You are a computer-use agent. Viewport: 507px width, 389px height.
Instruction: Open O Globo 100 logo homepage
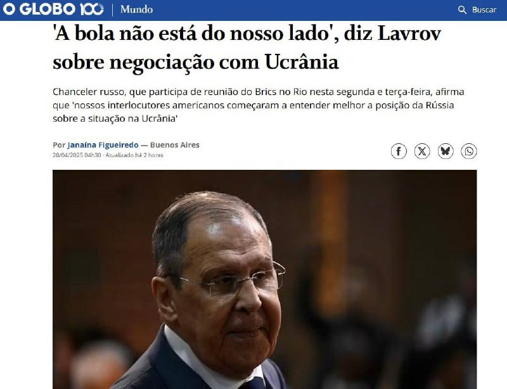tap(53, 9)
